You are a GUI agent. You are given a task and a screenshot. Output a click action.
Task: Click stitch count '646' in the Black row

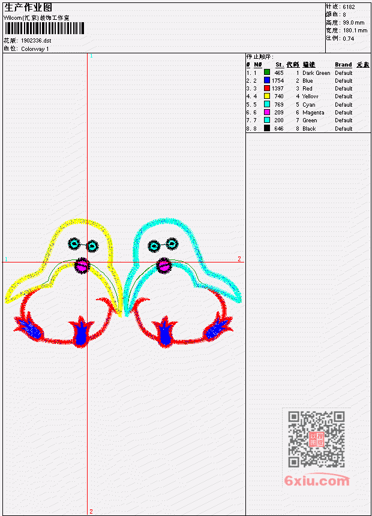tap(279, 129)
